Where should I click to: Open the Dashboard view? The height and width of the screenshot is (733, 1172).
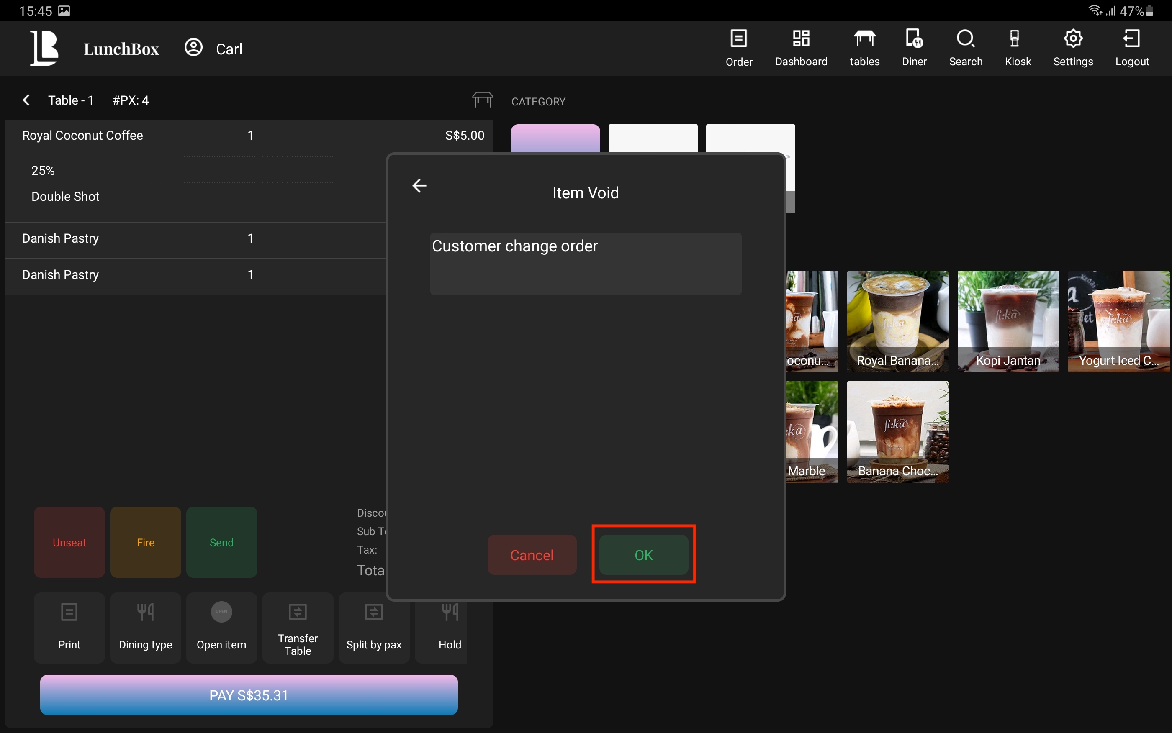coord(801,48)
